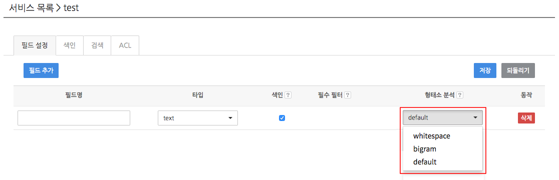
Task: Collapse the 형태소 분석 default dropdown
Action: pos(443,117)
